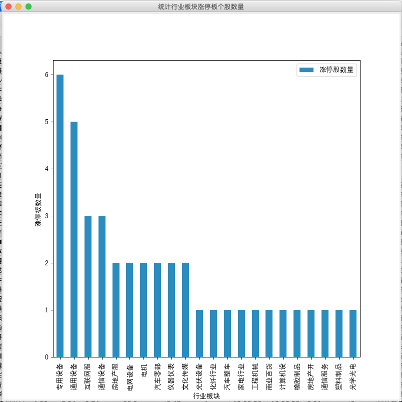The height and width of the screenshot is (402, 402).
Task: Click the y-axis tick value 6
Action: pyautogui.click(x=46, y=75)
